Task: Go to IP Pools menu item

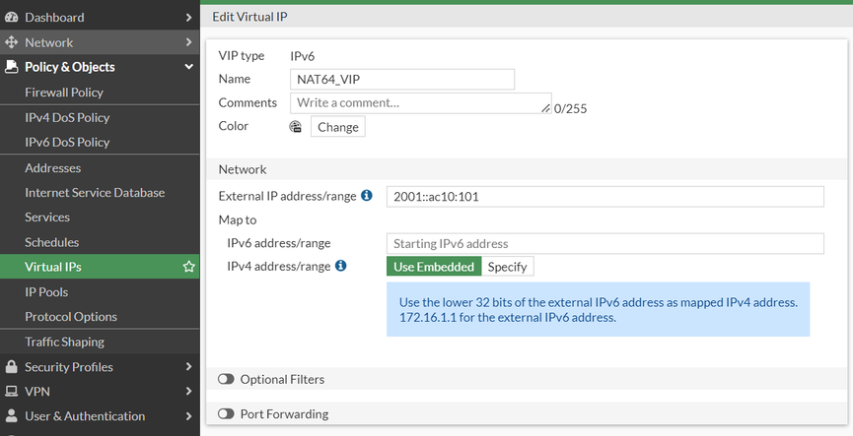Action: (x=46, y=292)
